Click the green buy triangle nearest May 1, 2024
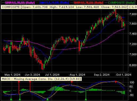Viewport: 137px width, 101px height. 11,99
